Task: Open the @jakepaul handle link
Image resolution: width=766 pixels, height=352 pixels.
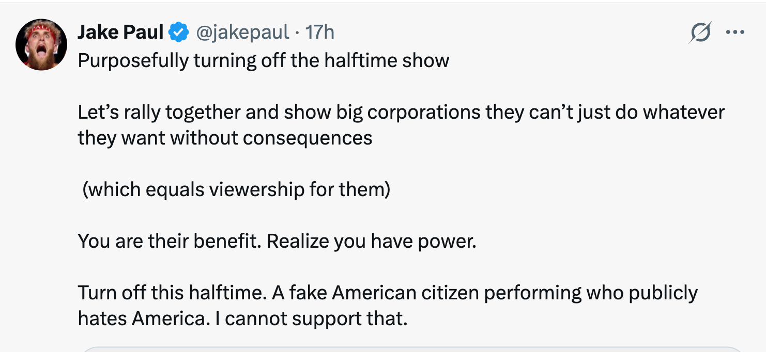Action: pos(242,33)
